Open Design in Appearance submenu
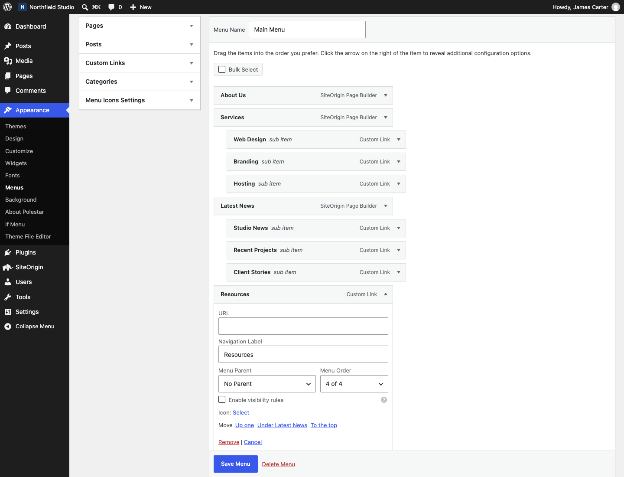The height and width of the screenshot is (477, 624). click(14, 138)
